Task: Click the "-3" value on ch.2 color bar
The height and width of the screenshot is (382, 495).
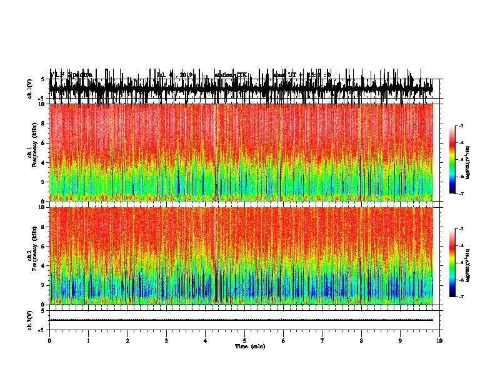Action: pos(461,229)
